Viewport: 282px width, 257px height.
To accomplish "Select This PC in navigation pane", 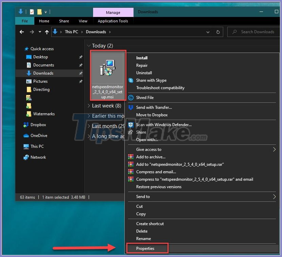I will pyautogui.click(x=37, y=146).
